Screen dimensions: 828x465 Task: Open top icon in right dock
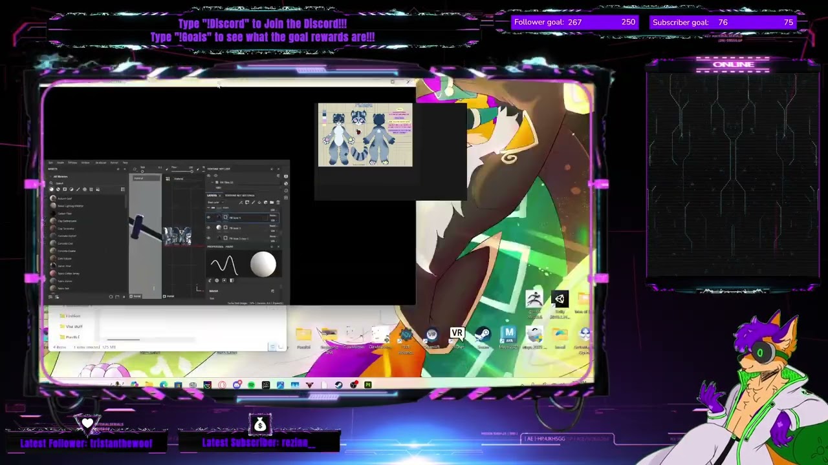click(x=286, y=176)
